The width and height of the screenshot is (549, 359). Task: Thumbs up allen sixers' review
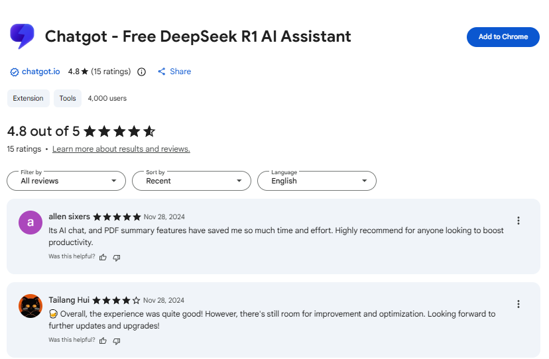pos(103,257)
